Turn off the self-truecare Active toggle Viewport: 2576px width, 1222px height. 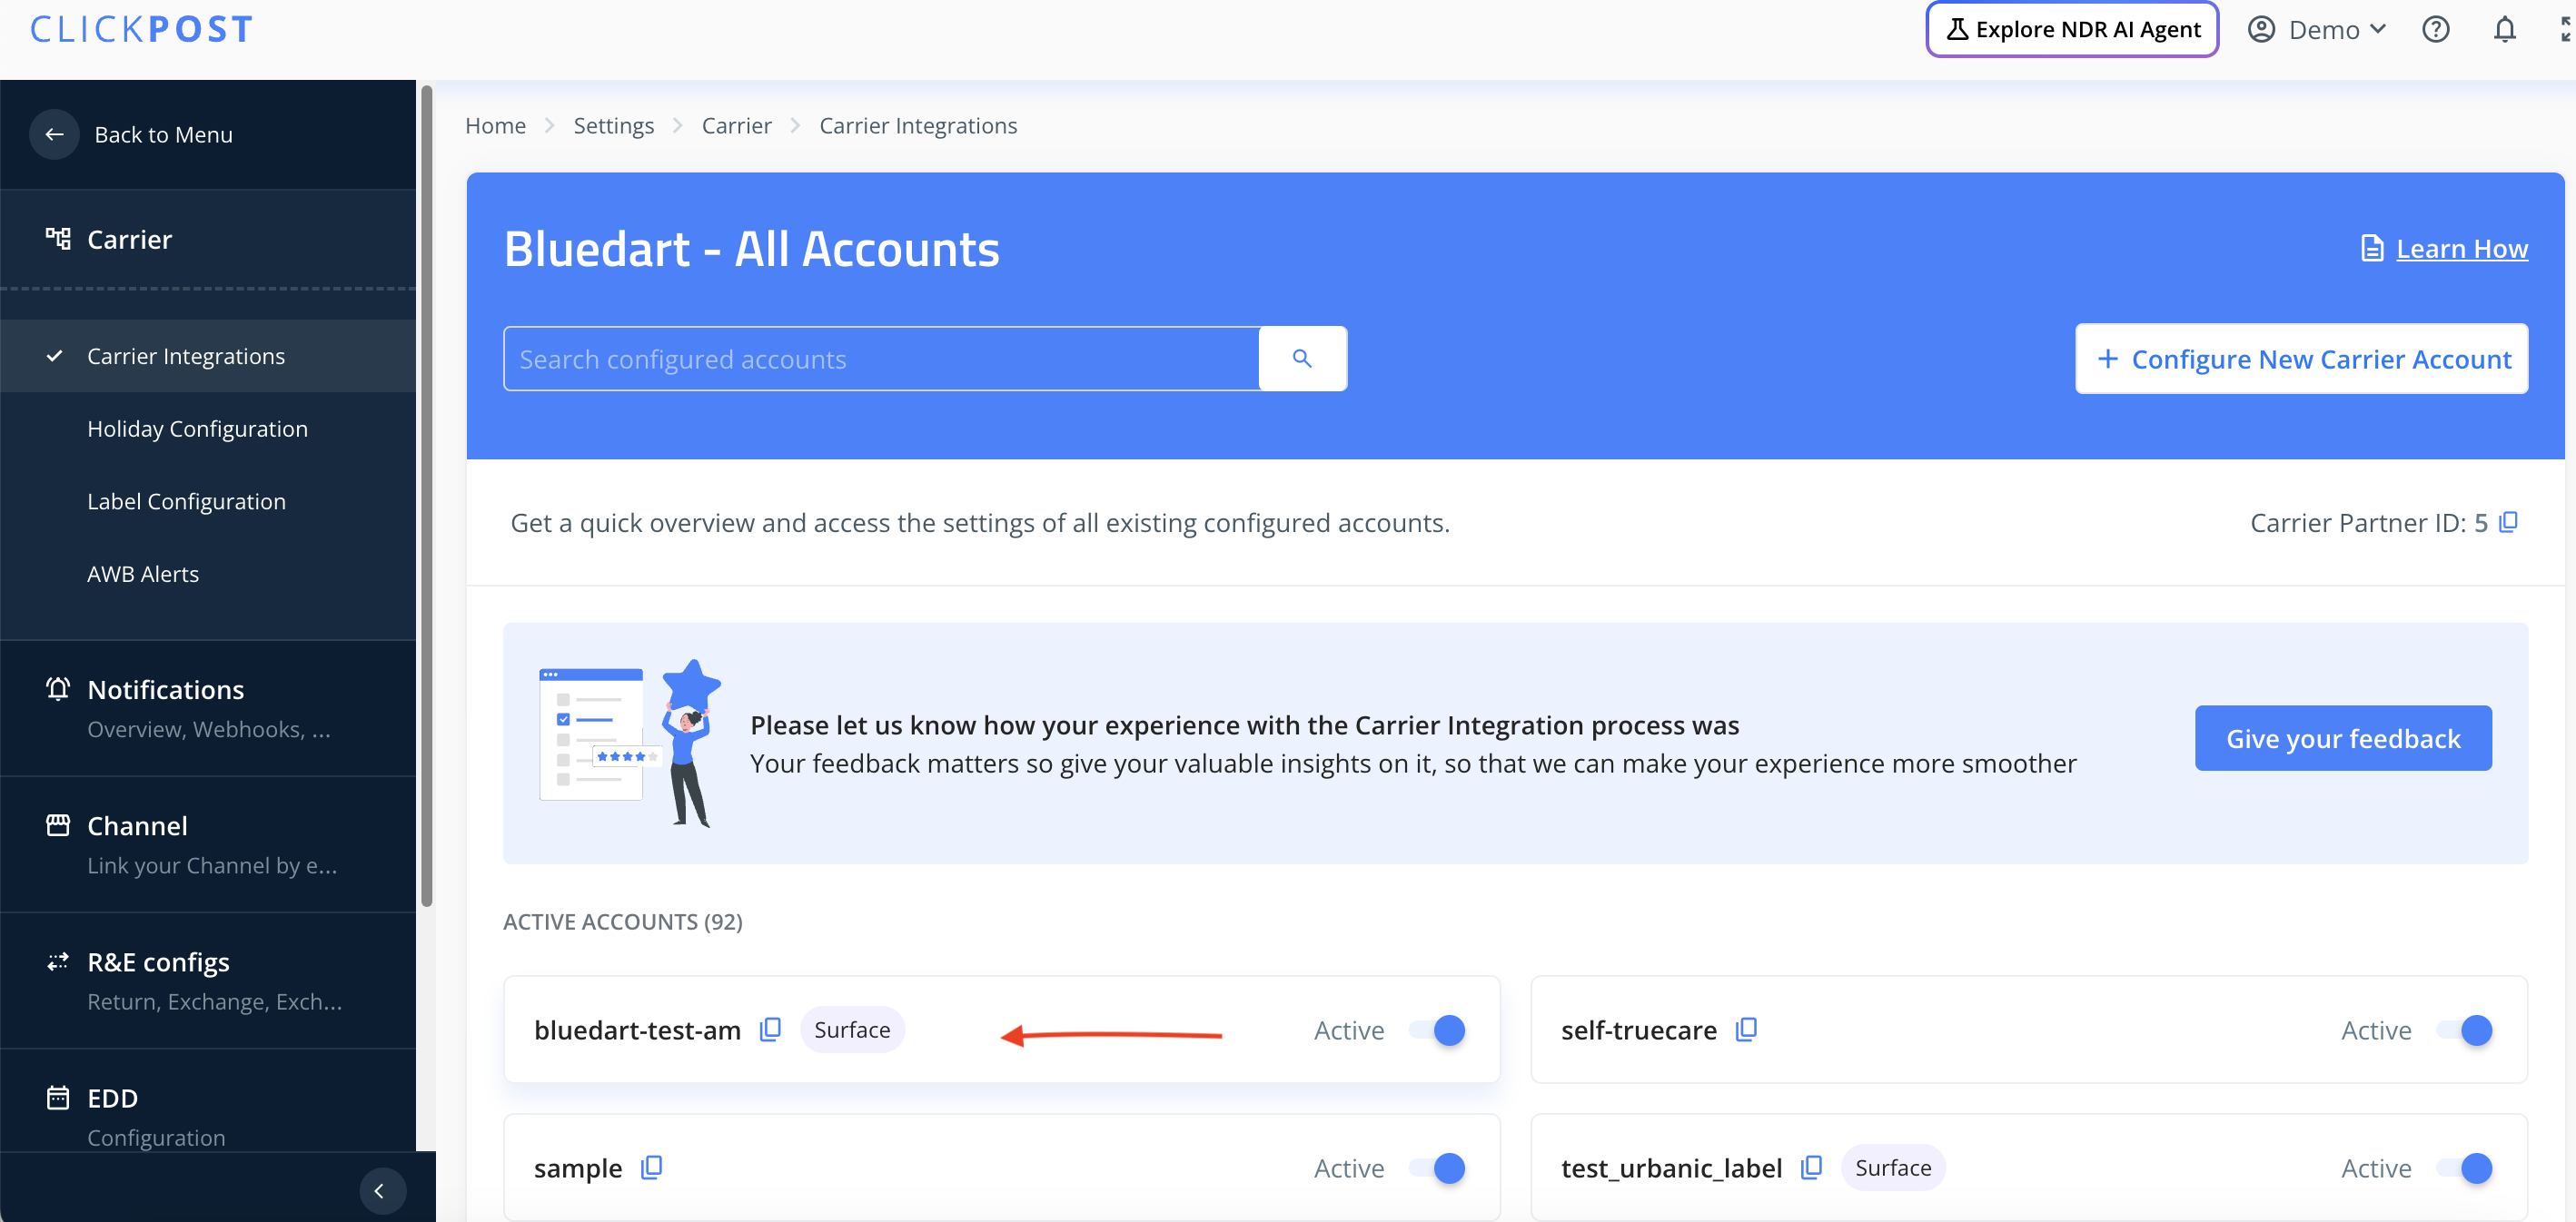(2465, 1030)
